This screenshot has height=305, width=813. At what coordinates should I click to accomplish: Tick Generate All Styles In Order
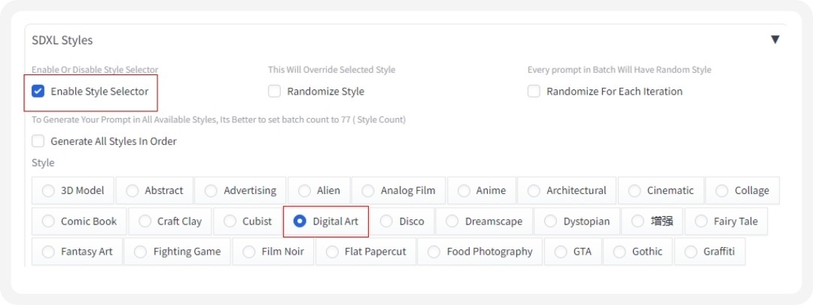click(x=38, y=140)
